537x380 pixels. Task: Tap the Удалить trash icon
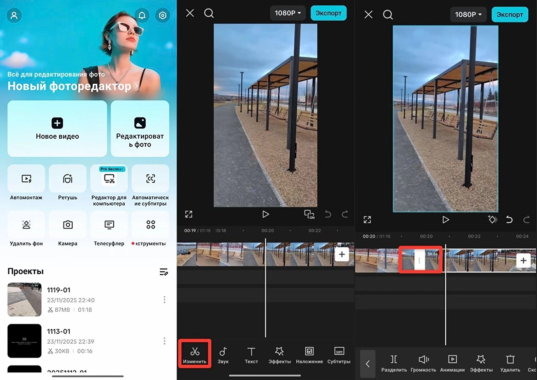[x=510, y=362]
